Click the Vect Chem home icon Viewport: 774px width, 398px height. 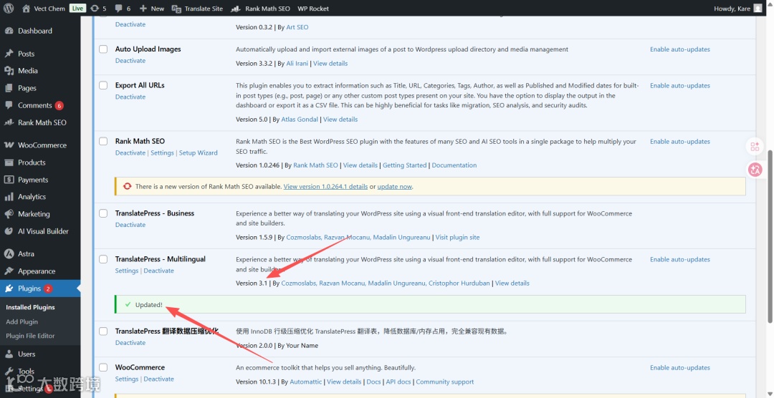coord(27,9)
